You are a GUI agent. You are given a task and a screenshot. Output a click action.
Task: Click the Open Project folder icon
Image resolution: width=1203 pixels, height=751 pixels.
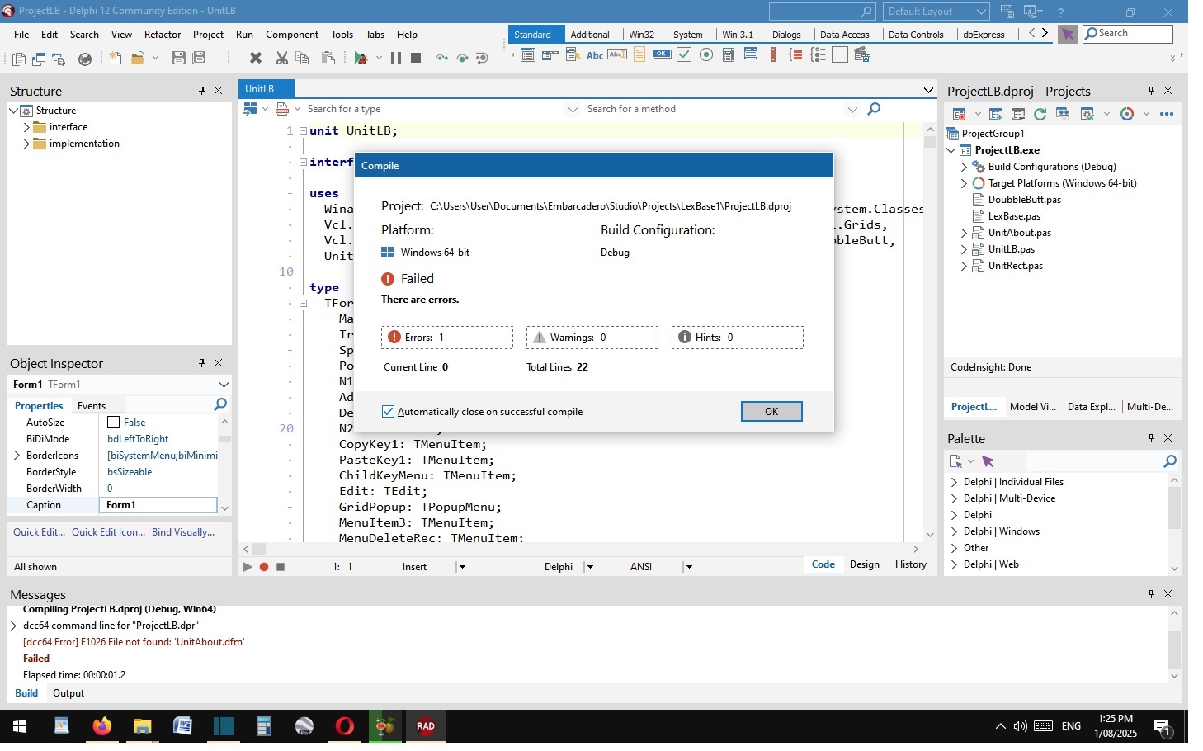[x=138, y=58]
